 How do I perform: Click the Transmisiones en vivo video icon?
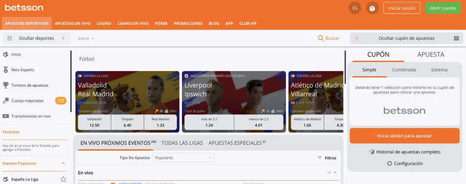[5, 116]
